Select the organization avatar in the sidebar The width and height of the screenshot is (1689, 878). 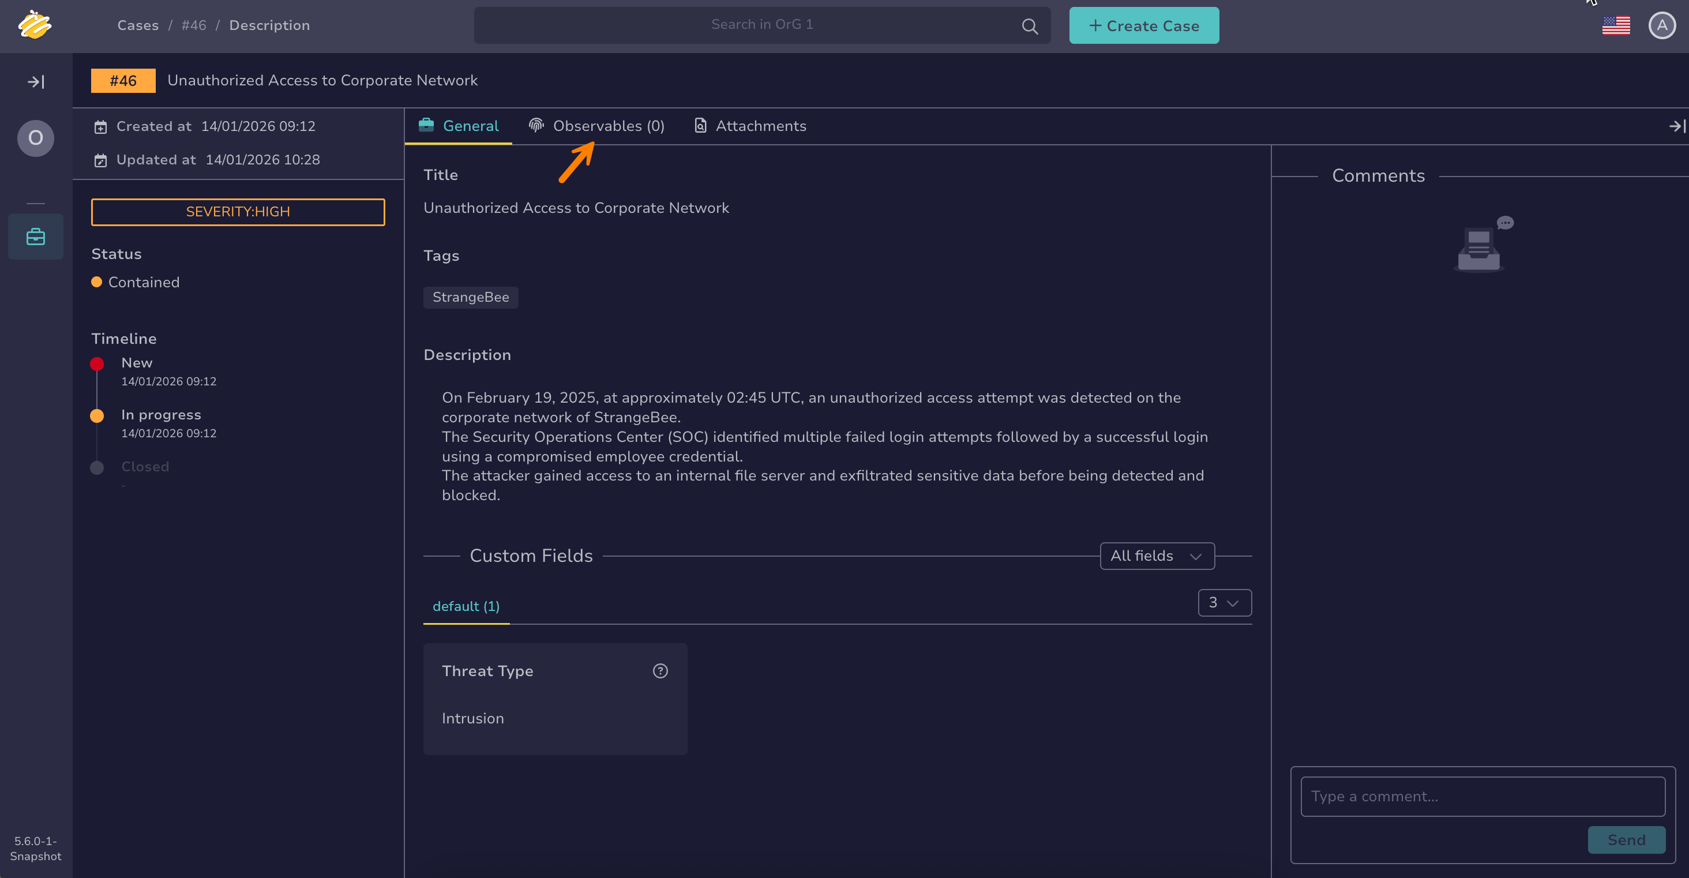pos(35,138)
